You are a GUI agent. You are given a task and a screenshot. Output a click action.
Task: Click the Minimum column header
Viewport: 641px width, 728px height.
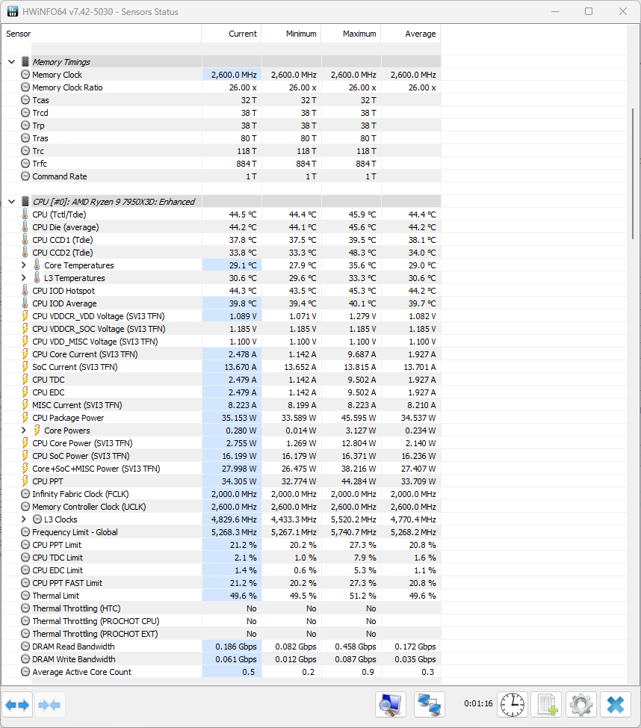click(291, 34)
